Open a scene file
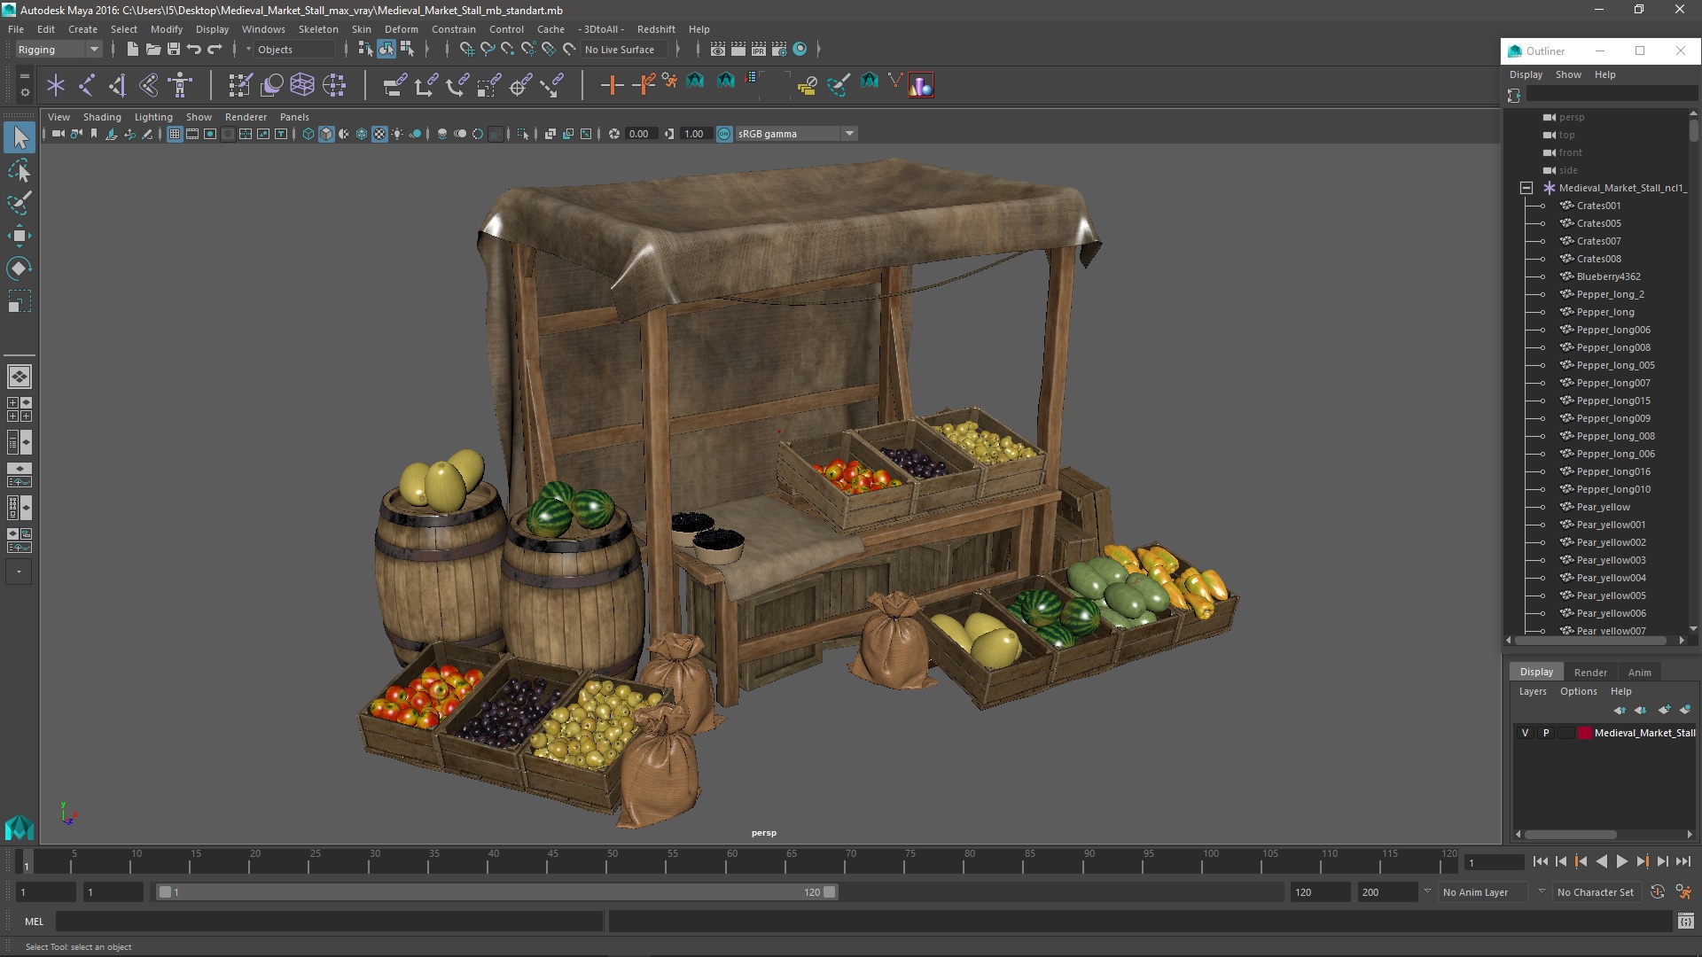 pyautogui.click(x=153, y=50)
